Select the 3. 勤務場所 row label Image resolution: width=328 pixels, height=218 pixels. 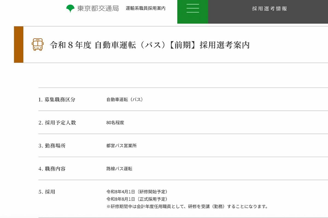[52, 146]
